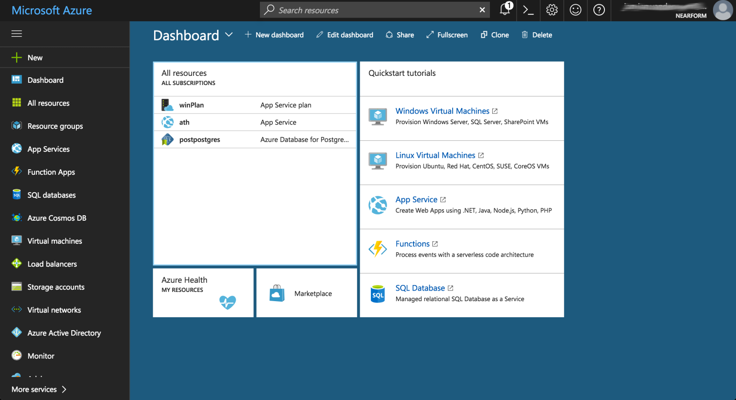Image resolution: width=736 pixels, height=400 pixels.
Task: Click the Azure Cosmos DB sidebar icon
Action: click(x=17, y=217)
